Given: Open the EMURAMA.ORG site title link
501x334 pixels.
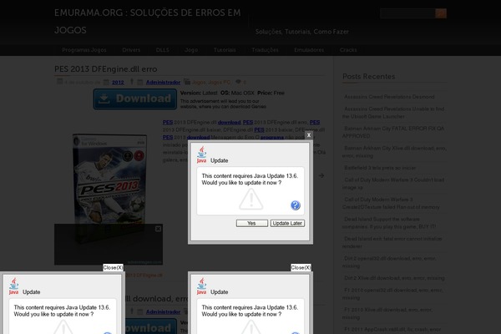Looking at the screenshot, I should click(x=147, y=22).
